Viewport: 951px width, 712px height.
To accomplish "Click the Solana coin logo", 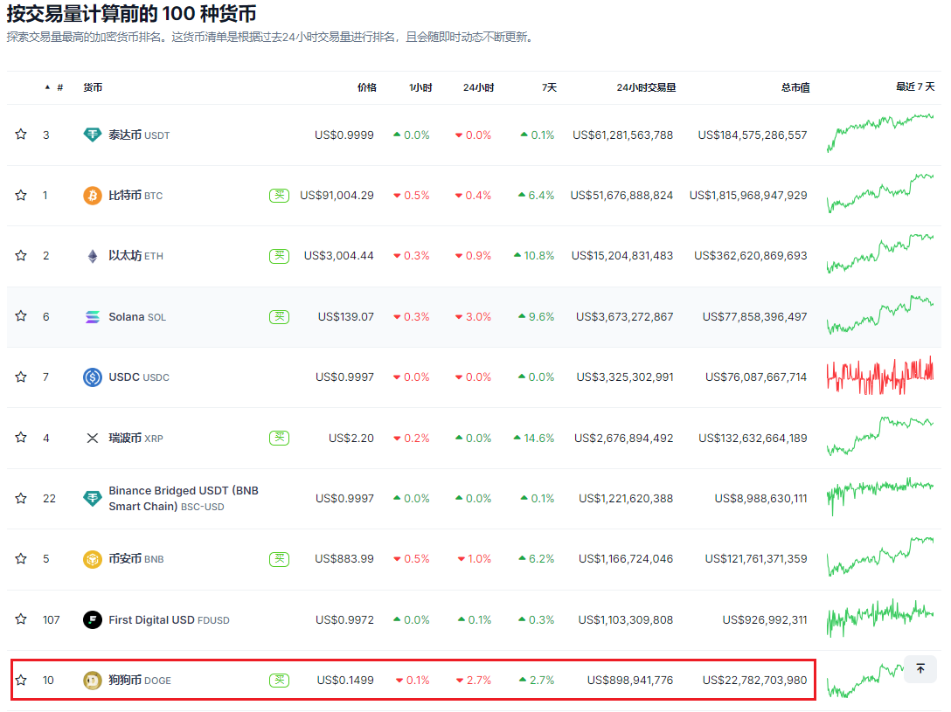I will tap(92, 316).
